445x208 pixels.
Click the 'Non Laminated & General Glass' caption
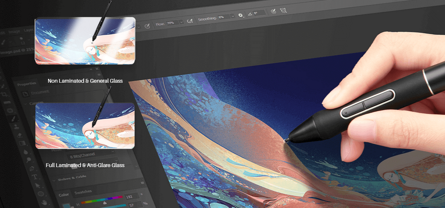[85, 81]
